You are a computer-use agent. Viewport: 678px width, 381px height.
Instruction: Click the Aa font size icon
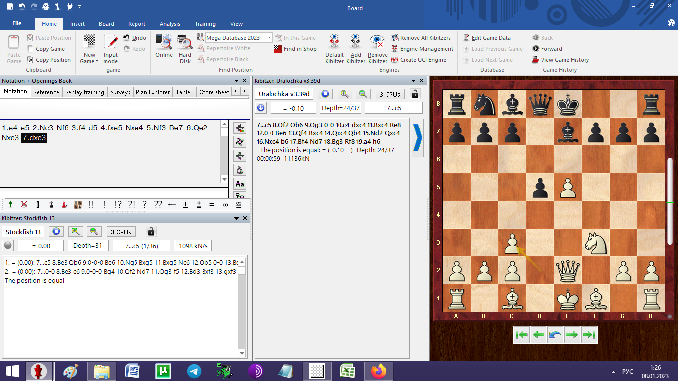240,184
